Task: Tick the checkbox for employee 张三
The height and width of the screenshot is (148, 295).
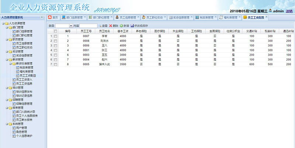Action: point(56,50)
